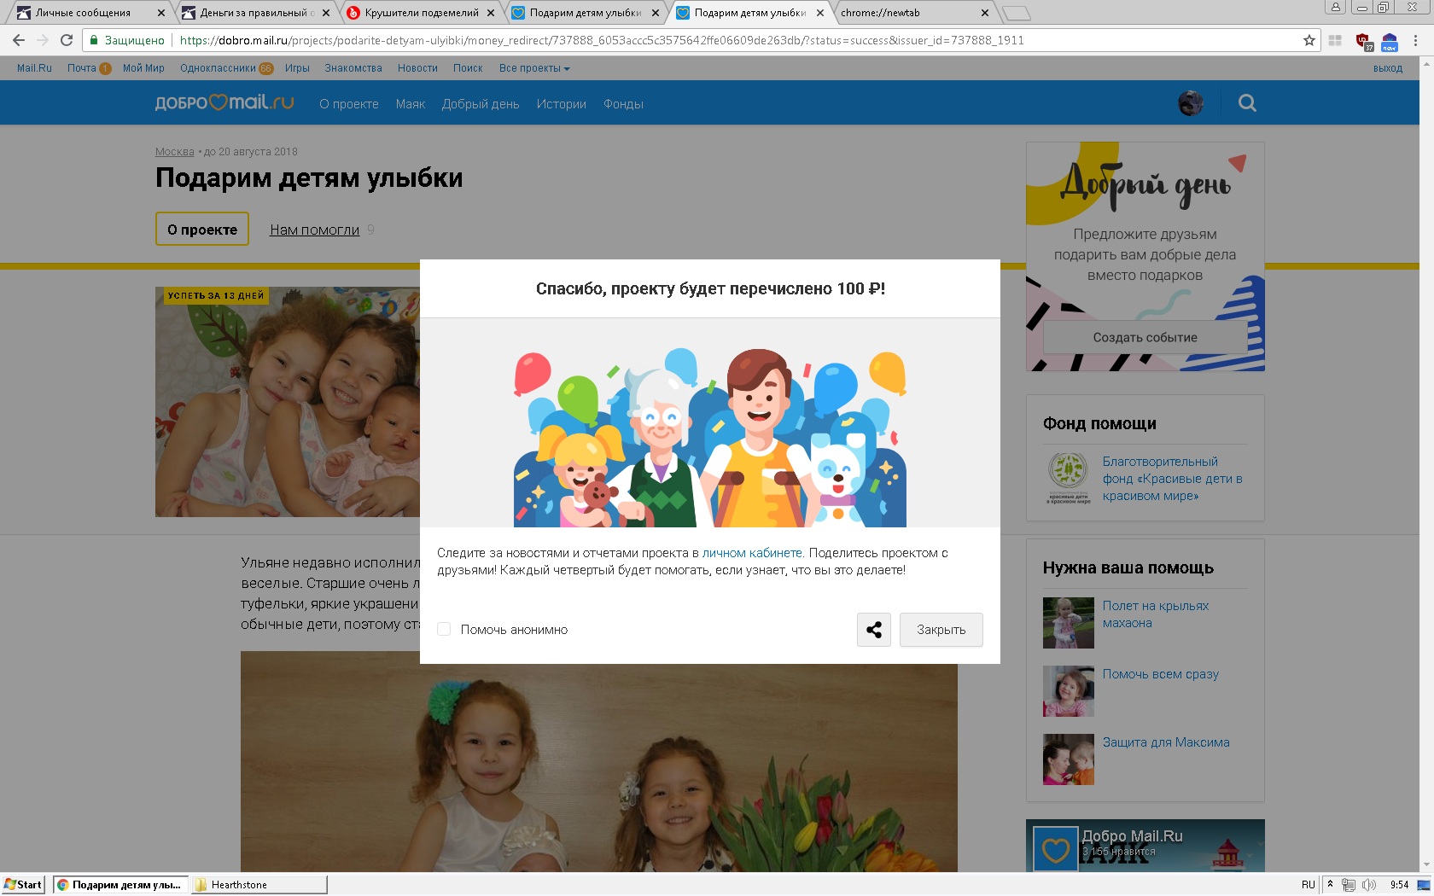
Task: Open site search with the magnifier icon
Action: 1247,103
